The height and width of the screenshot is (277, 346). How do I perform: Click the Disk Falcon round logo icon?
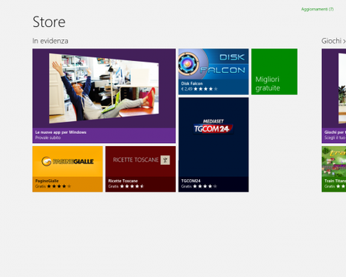pyautogui.click(x=188, y=64)
